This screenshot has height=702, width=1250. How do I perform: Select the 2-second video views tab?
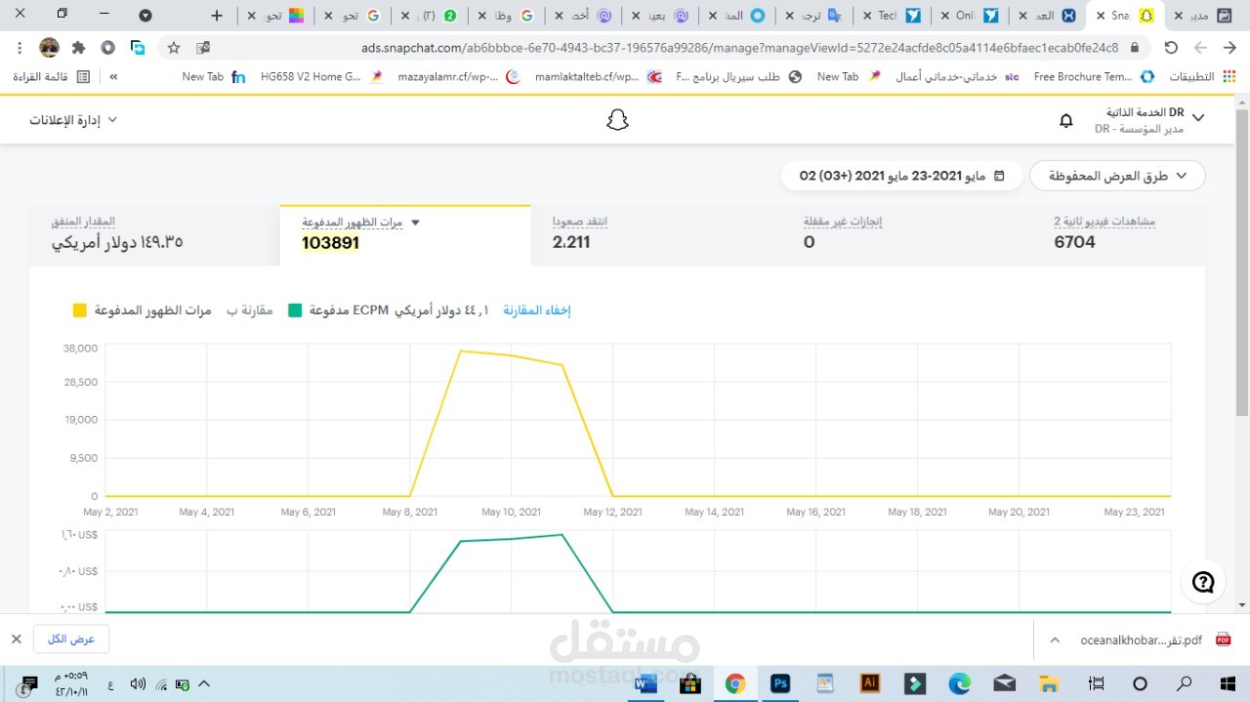pyautogui.click(x=1119, y=235)
